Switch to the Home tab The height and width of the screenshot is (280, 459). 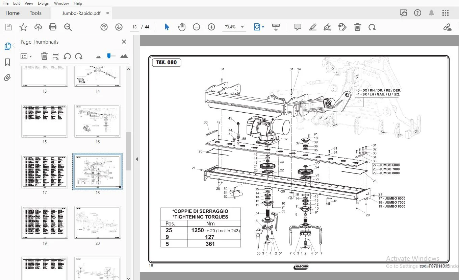pos(12,13)
